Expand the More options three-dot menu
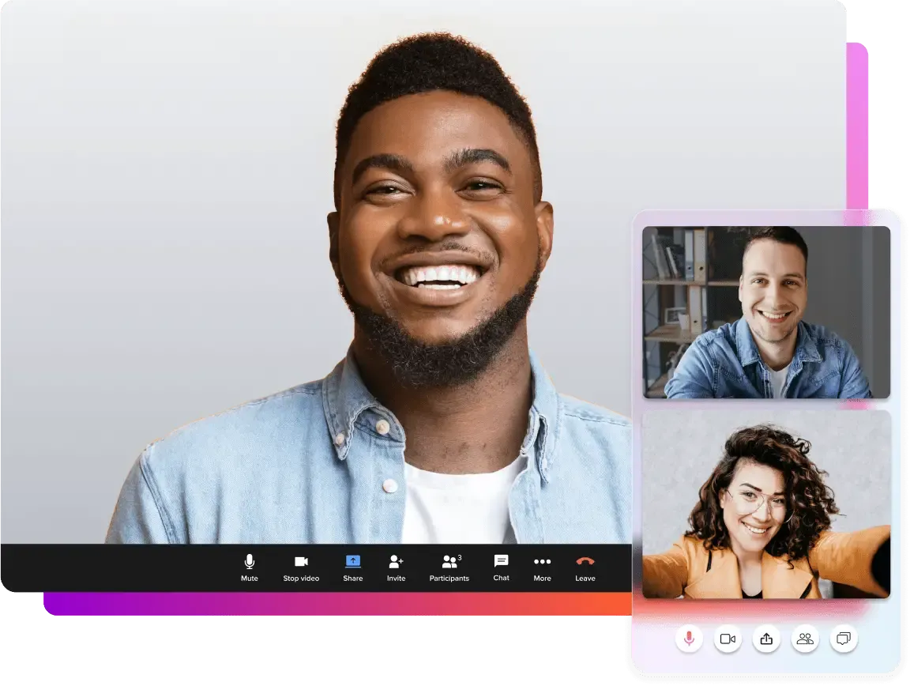 coord(542,562)
